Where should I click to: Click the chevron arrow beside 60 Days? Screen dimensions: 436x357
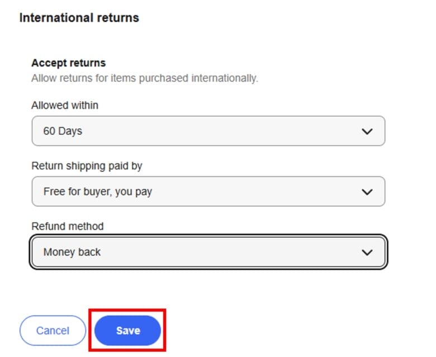click(367, 131)
